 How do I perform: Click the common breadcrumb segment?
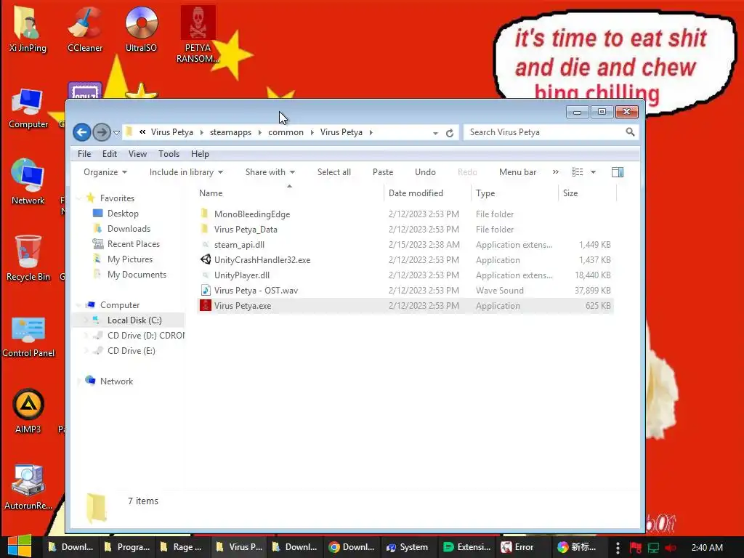[286, 132]
